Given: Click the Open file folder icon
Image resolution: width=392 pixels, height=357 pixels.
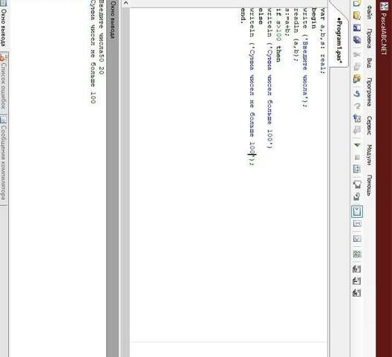Looking at the screenshot, I should pyautogui.click(x=357, y=16).
